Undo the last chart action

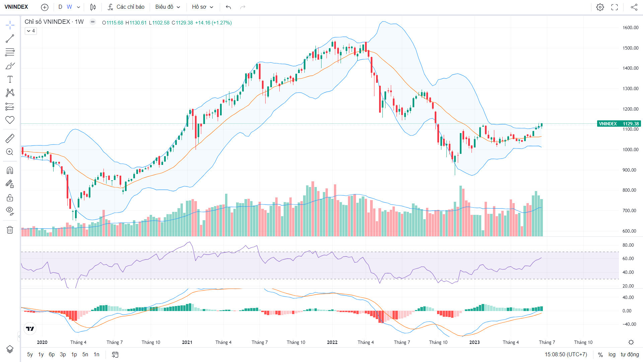coord(228,7)
